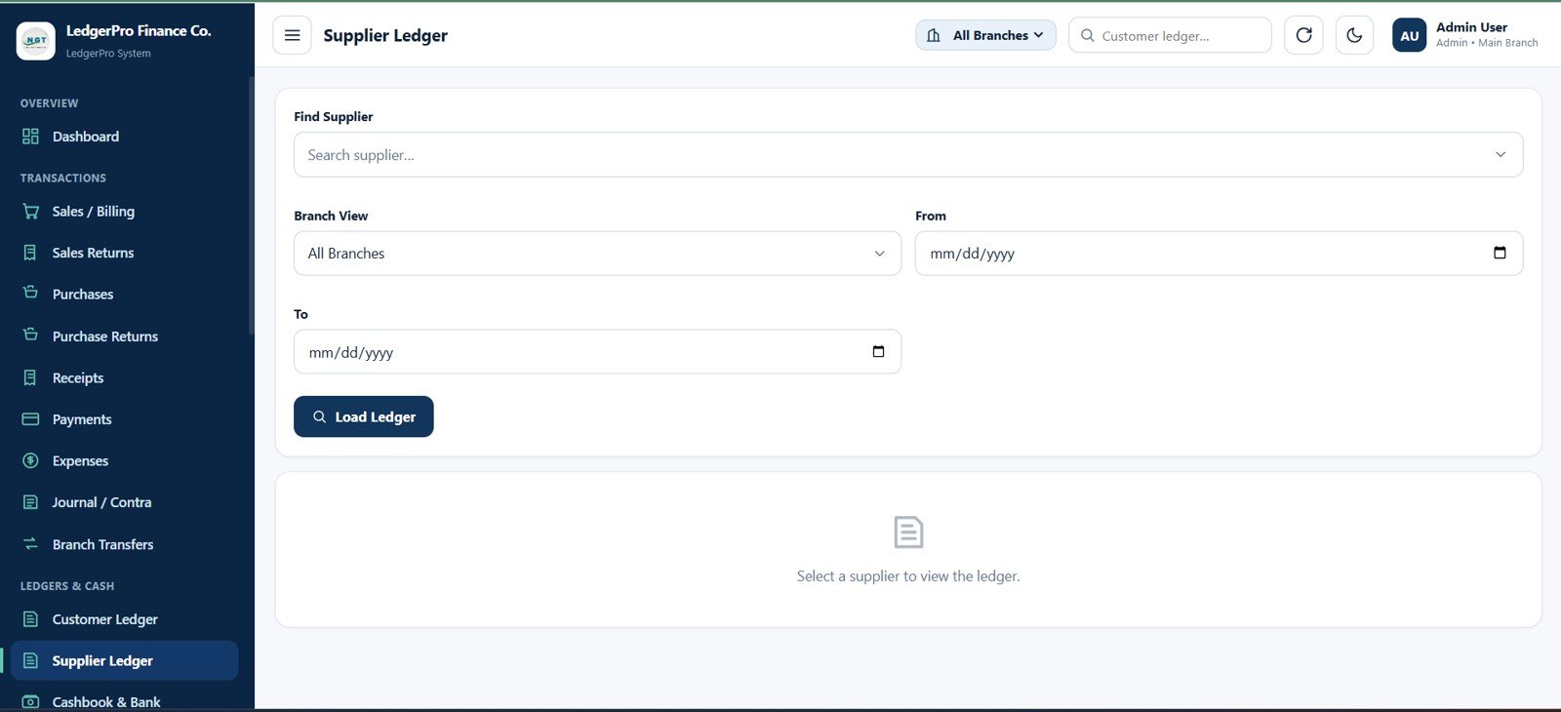Go to Branch Transfers
Screen dimensions: 1561x712
click(x=124, y=544)
